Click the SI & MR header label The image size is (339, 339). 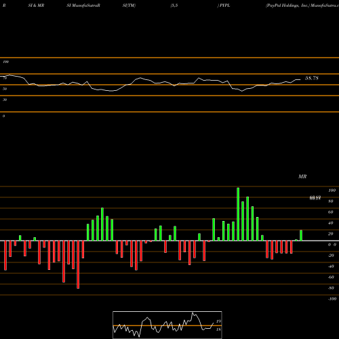coord(36,5)
